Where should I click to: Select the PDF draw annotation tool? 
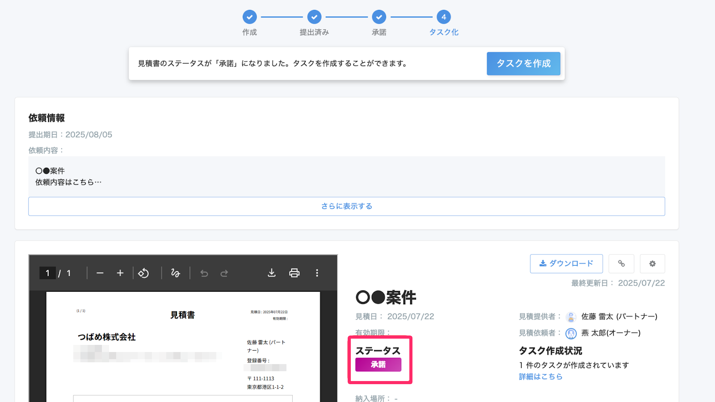[175, 273]
